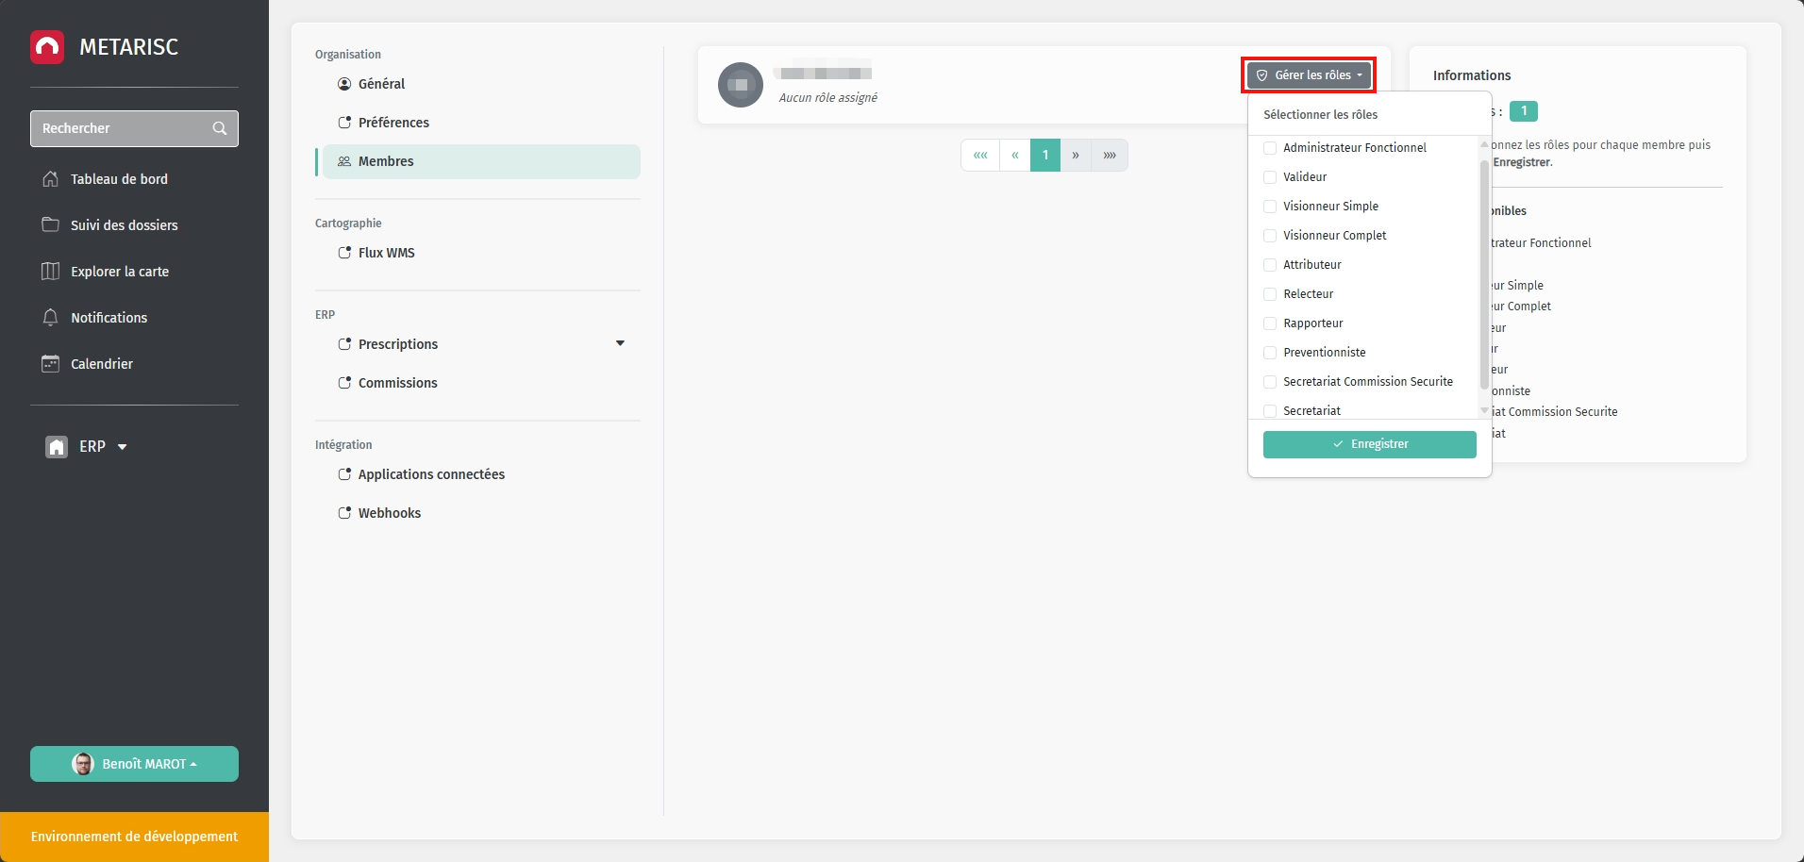1804x862 pixels.
Task: Click the Membres people icon
Action: [344, 161]
